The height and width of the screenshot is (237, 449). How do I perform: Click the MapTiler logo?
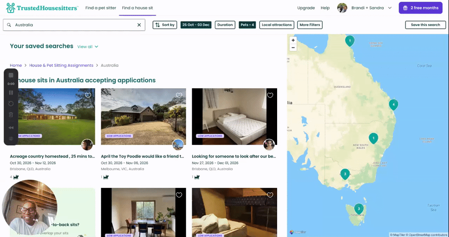tap(298, 232)
